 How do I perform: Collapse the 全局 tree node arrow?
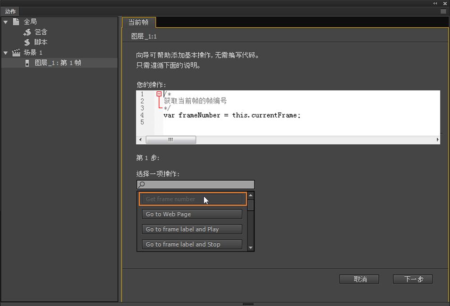coord(6,22)
